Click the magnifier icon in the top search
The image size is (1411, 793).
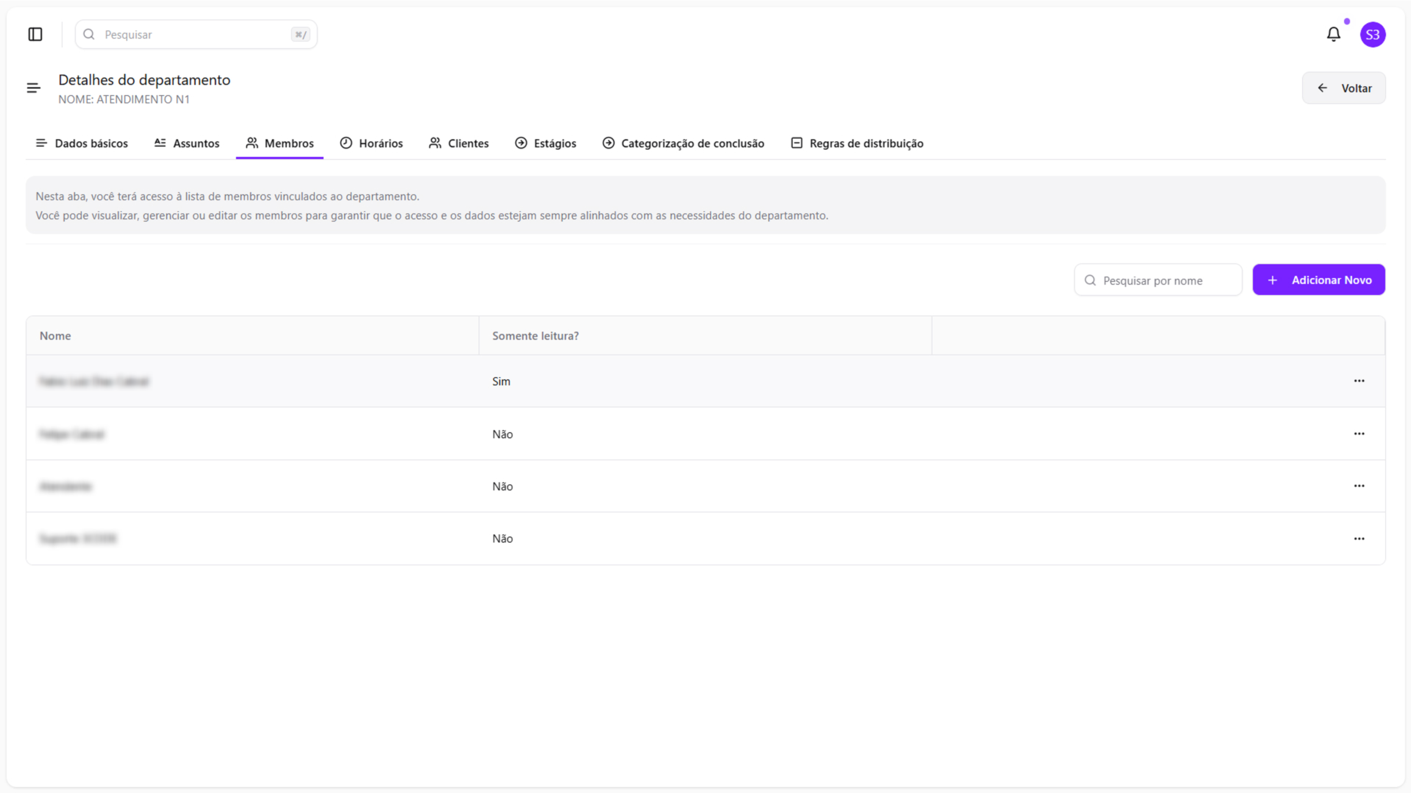[x=89, y=35]
